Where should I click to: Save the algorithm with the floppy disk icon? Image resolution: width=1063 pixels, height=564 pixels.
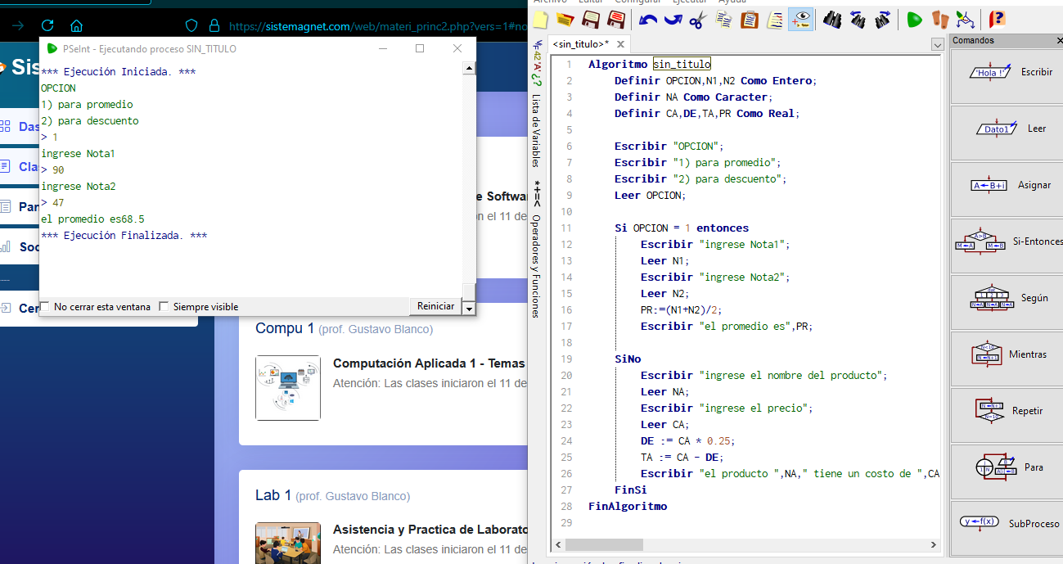coord(590,19)
